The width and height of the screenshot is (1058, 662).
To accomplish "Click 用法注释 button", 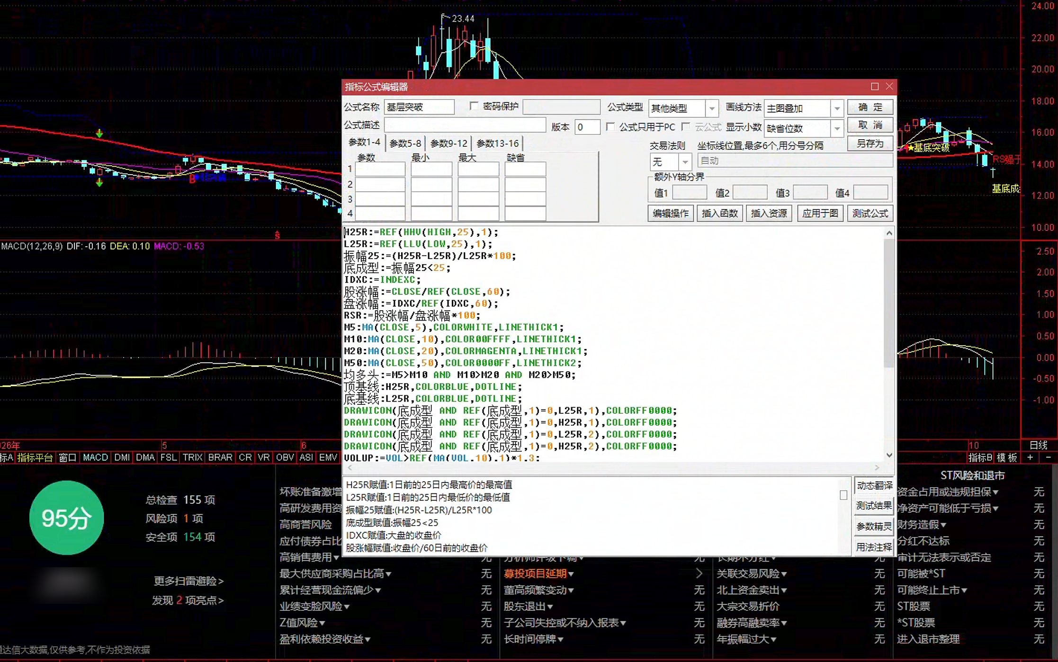I will click(874, 547).
